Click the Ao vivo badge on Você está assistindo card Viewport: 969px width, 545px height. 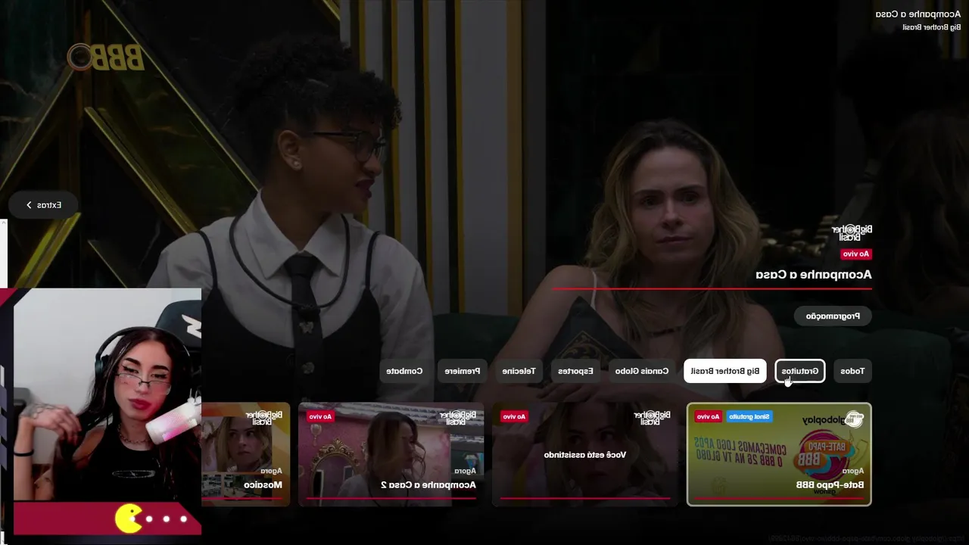pos(514,416)
